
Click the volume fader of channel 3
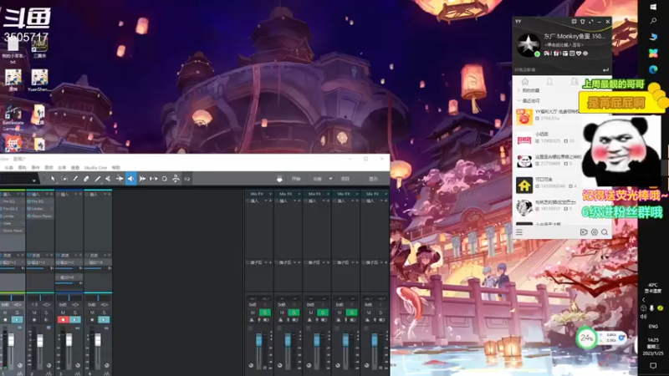click(69, 340)
